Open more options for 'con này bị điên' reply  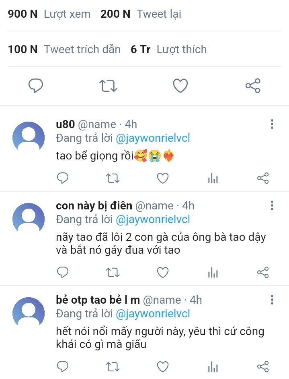coord(272,206)
